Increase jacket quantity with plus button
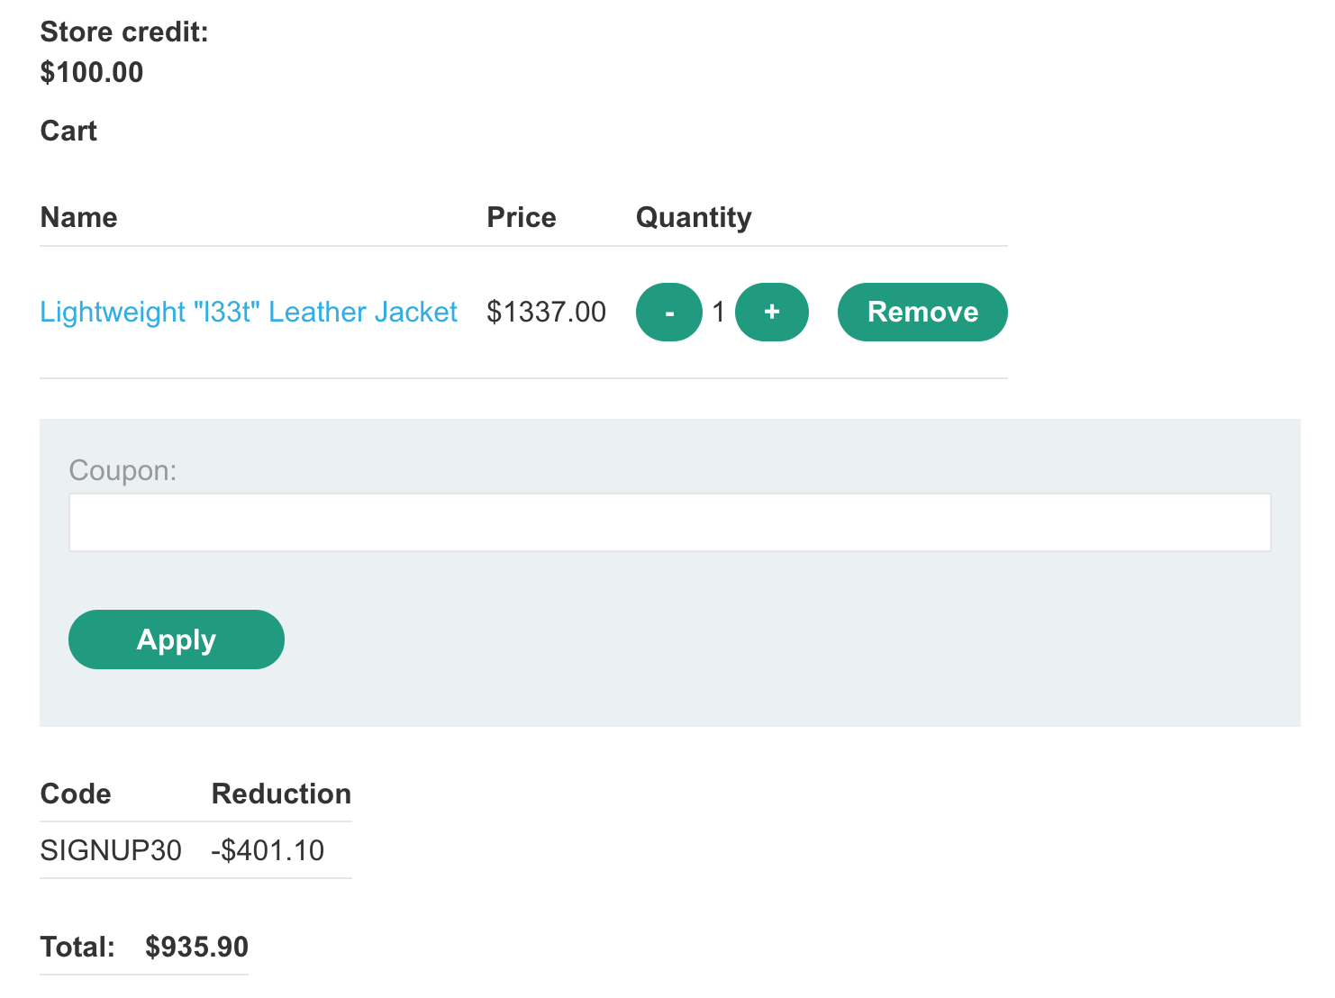1335x998 pixels. click(771, 312)
